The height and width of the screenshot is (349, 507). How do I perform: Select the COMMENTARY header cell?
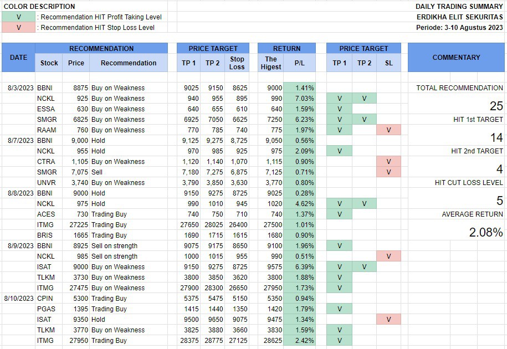pyautogui.click(x=456, y=58)
